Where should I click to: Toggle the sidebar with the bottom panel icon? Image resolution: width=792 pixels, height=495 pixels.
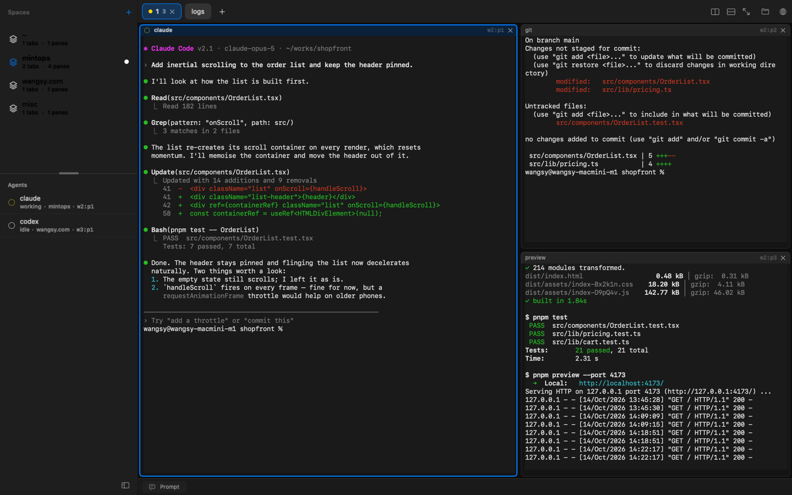(x=125, y=486)
